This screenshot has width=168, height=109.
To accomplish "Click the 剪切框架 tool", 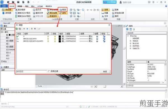I will pos(20,10).
